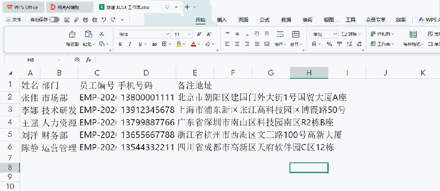The height and width of the screenshot is (191, 440).
Task: Click column header E
Action: (x=195, y=73)
